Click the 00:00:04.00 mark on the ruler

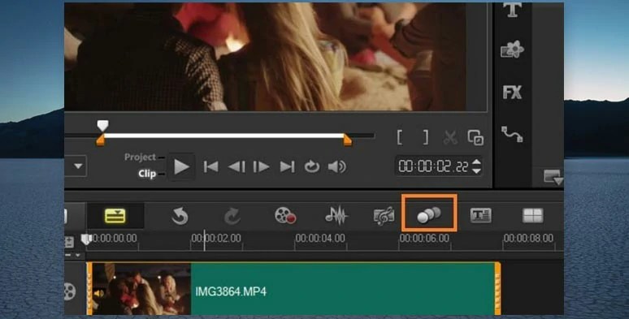[320, 238]
